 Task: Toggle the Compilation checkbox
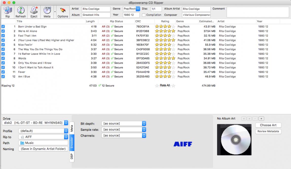coord(144,15)
